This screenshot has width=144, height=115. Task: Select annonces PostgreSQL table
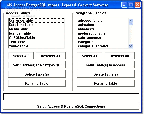click(x=103, y=29)
